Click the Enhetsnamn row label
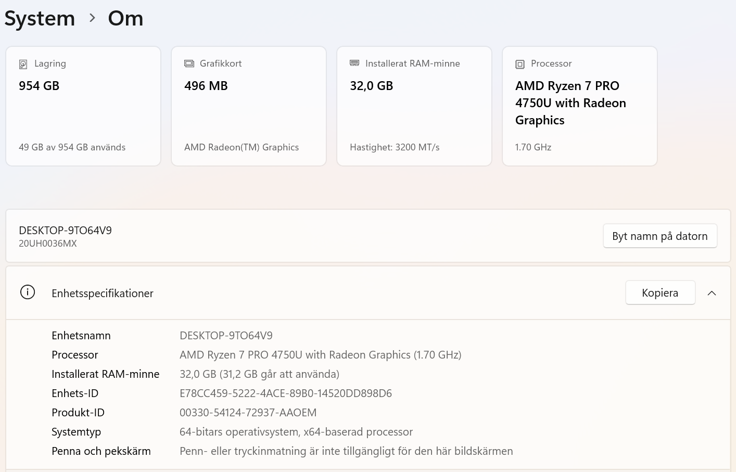The width and height of the screenshot is (736, 472). [x=81, y=336]
